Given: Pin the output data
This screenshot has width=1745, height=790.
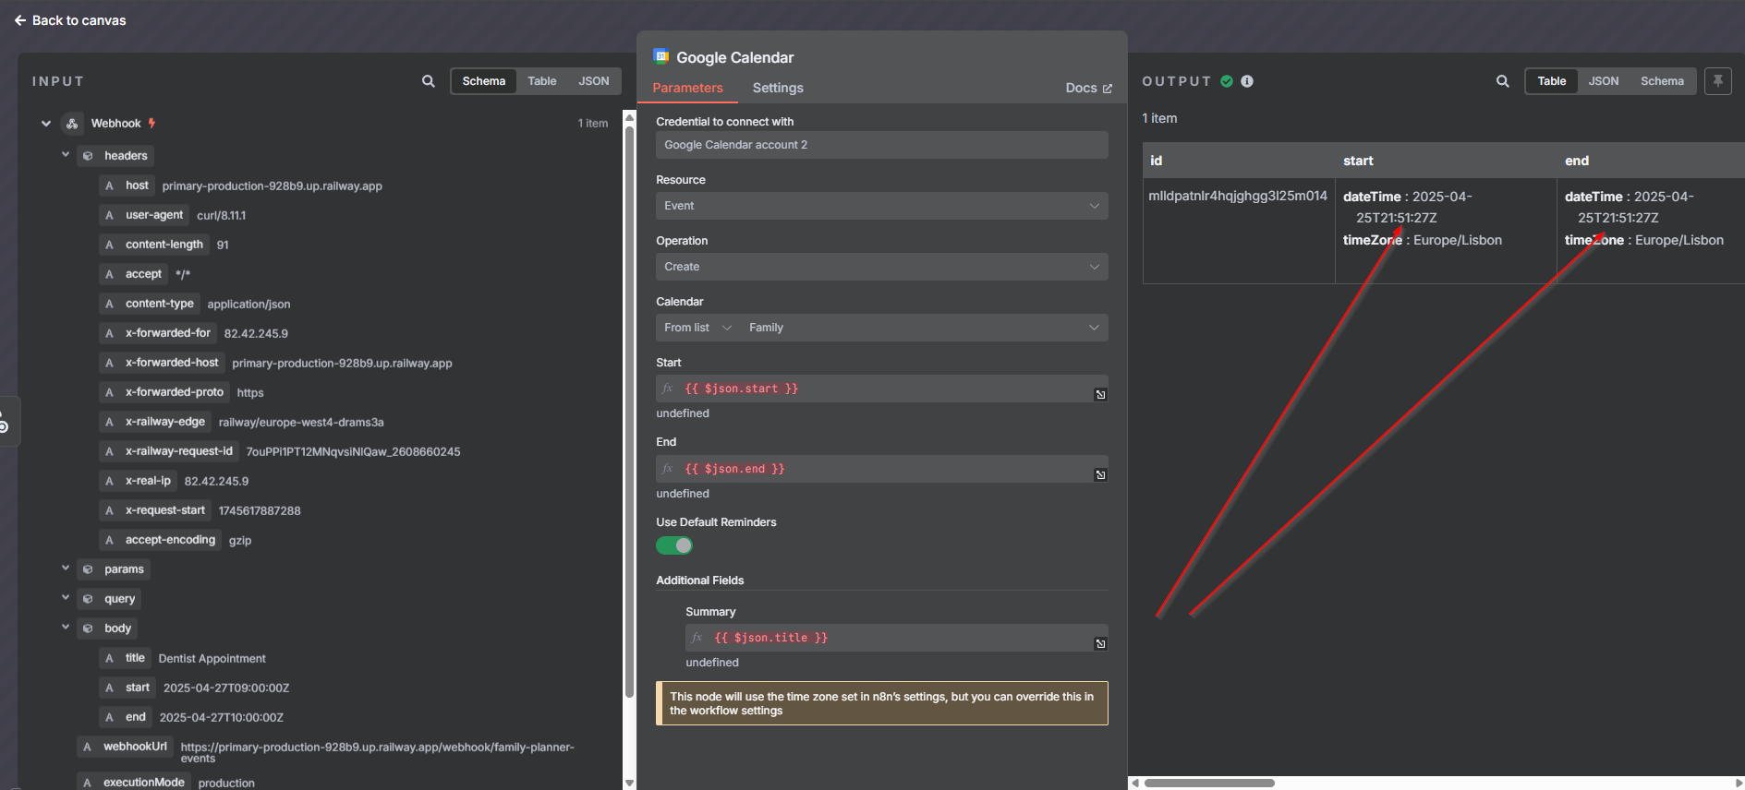Looking at the screenshot, I should coord(1718,81).
